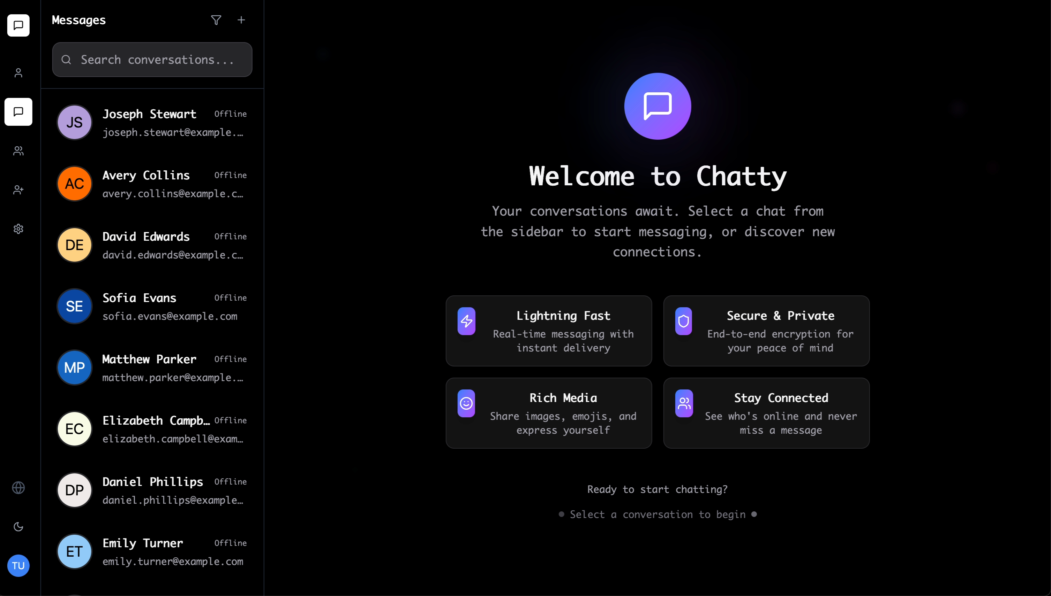Open the profile icon in the left rail
This screenshot has height=596, width=1051.
click(x=18, y=73)
